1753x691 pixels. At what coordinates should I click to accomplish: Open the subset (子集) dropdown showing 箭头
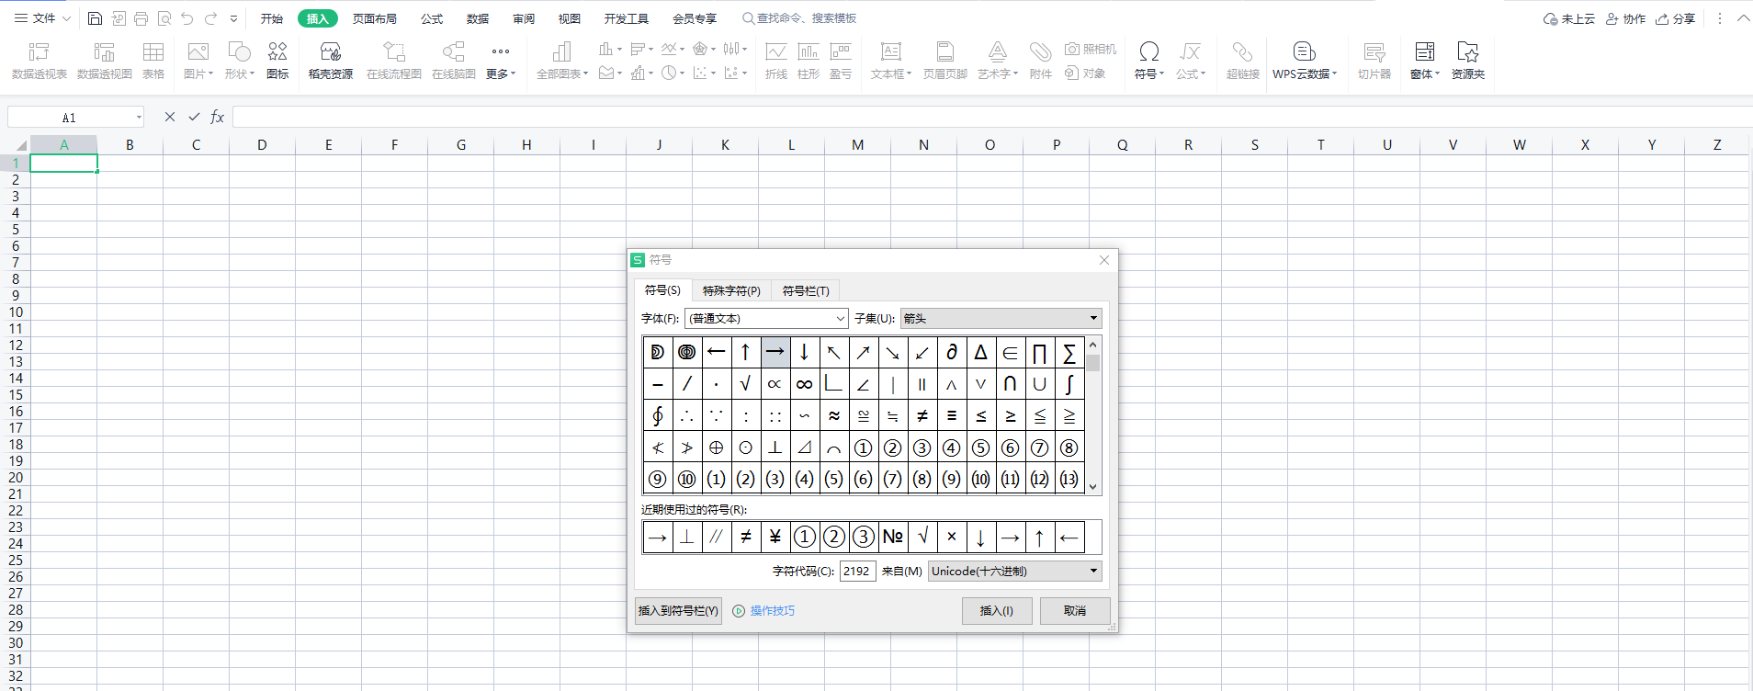pyautogui.click(x=1001, y=319)
